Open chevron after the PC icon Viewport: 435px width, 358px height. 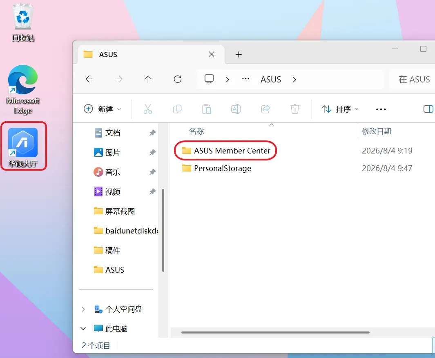228,80
